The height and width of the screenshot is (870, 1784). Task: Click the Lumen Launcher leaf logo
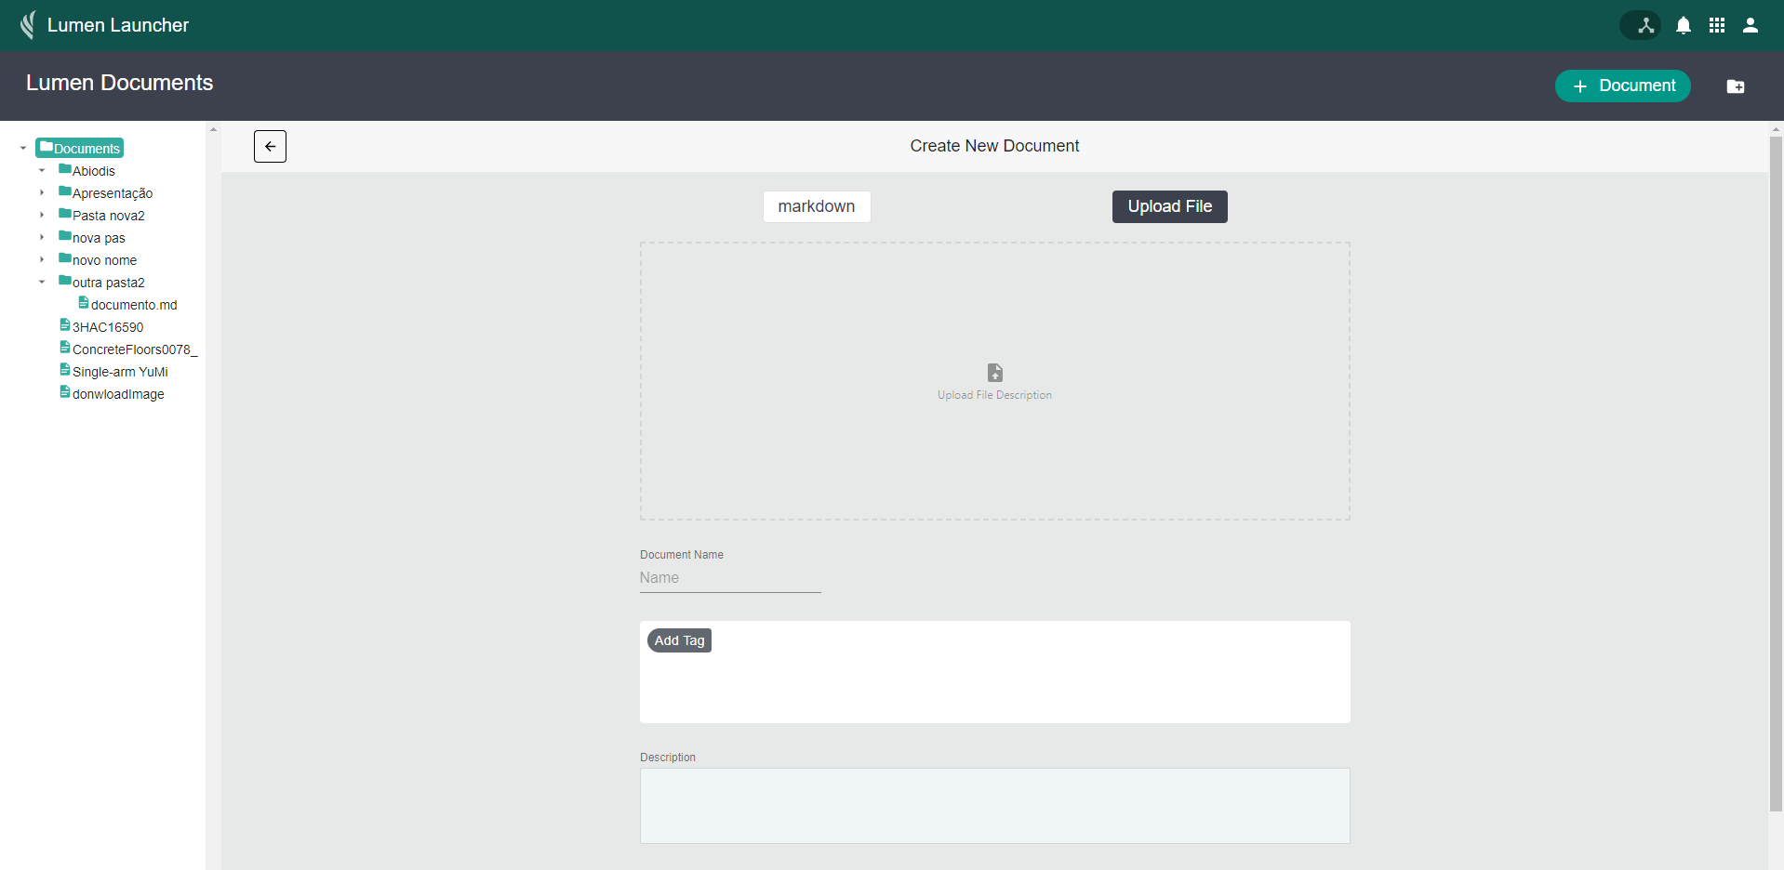pos(28,25)
